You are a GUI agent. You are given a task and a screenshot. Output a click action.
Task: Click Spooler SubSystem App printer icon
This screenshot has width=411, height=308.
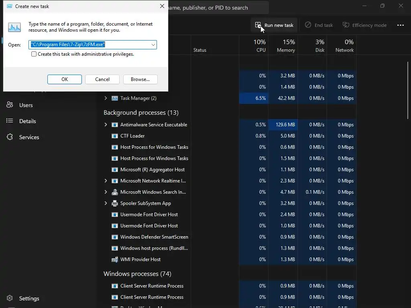click(115, 203)
